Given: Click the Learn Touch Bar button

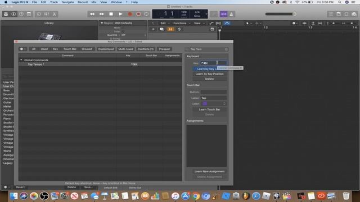Looking at the screenshot, I should click(209, 110).
